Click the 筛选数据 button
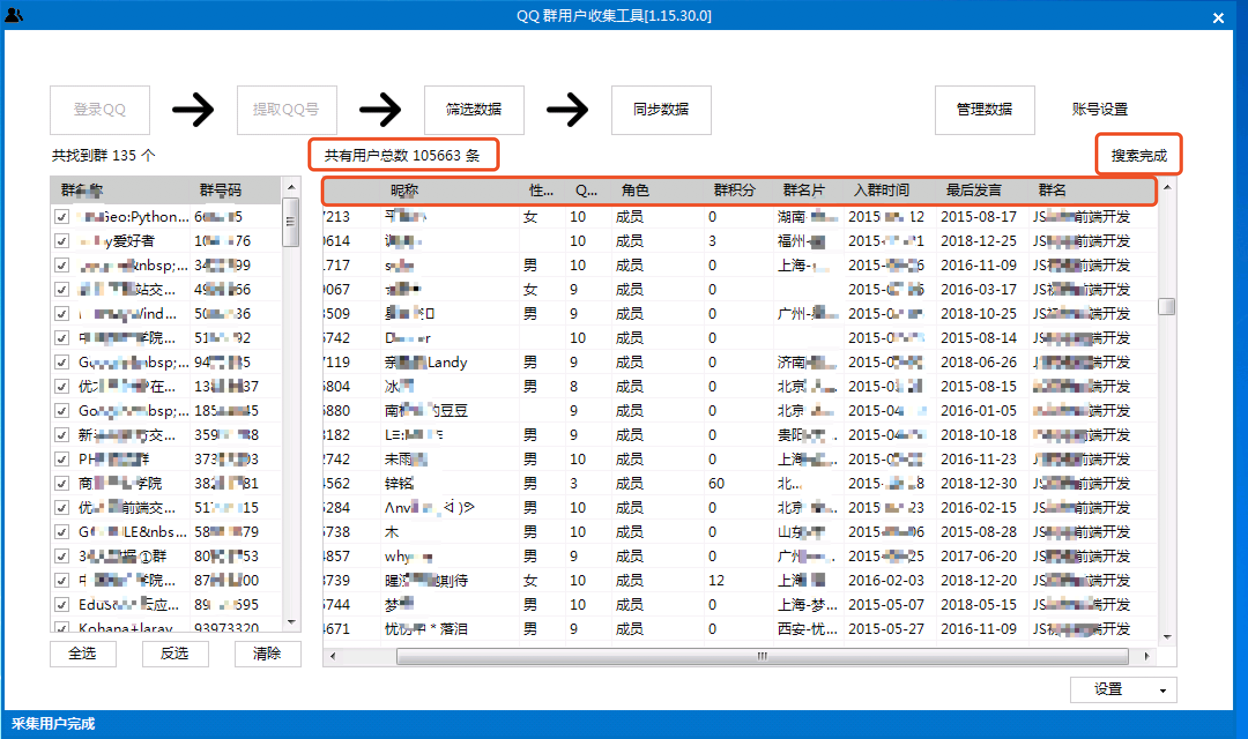This screenshot has width=1248, height=739. [474, 110]
